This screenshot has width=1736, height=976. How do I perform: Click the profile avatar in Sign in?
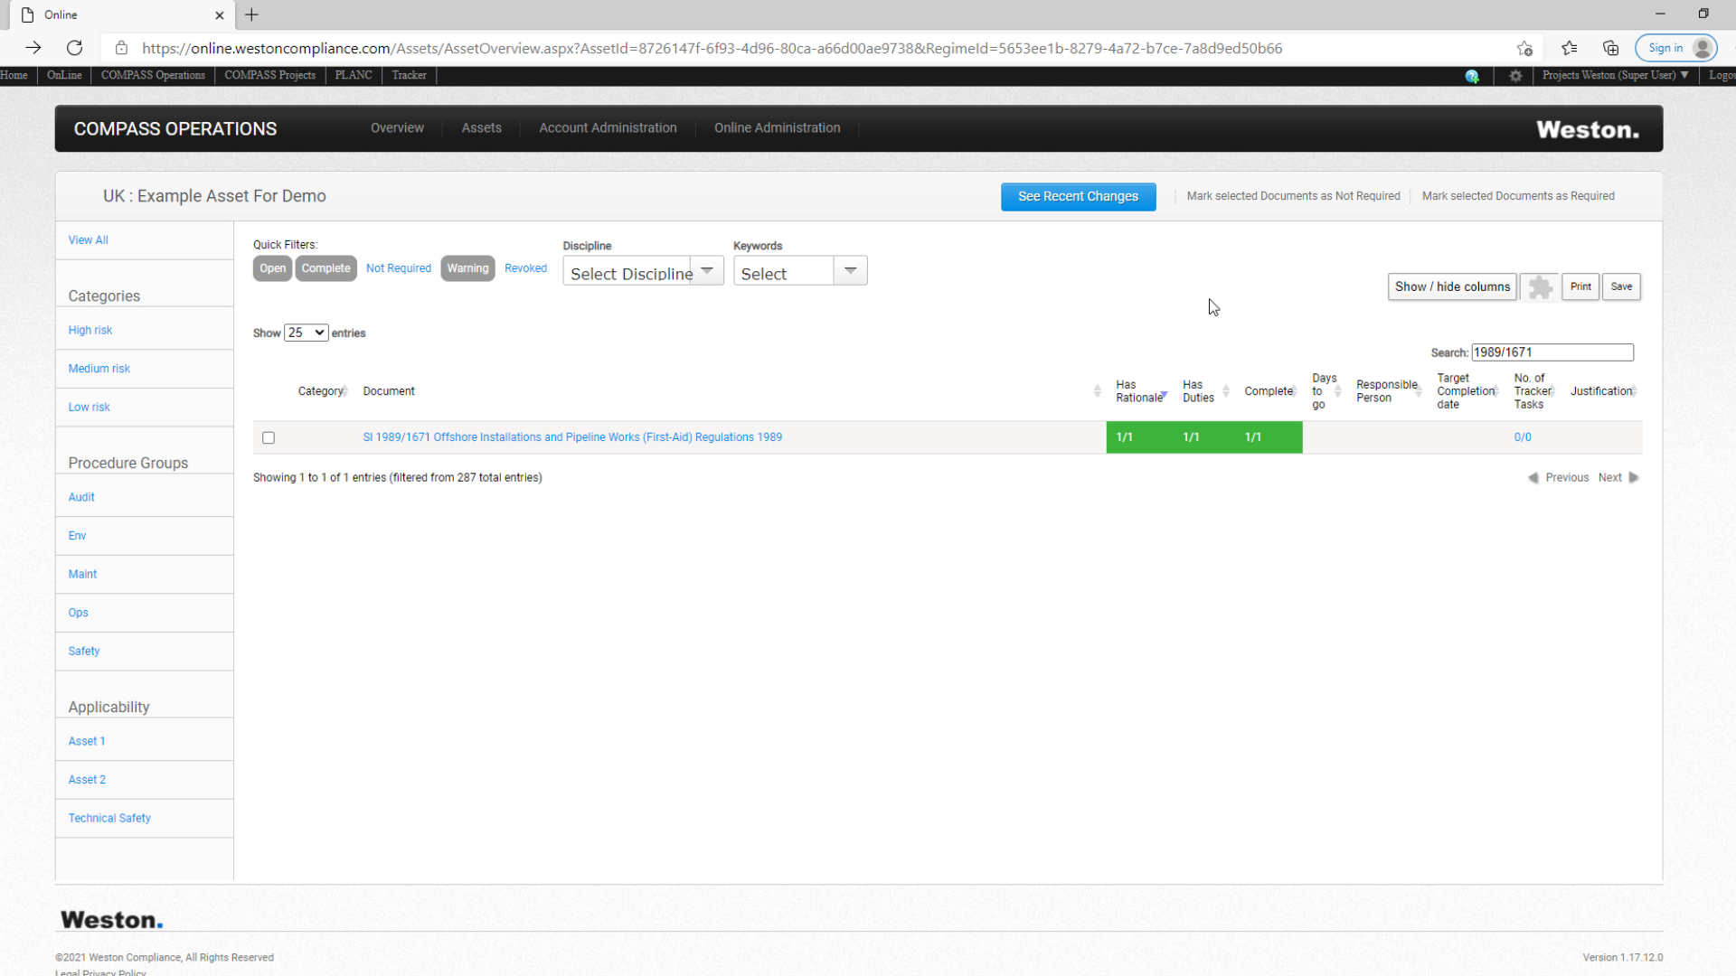pos(1703,48)
